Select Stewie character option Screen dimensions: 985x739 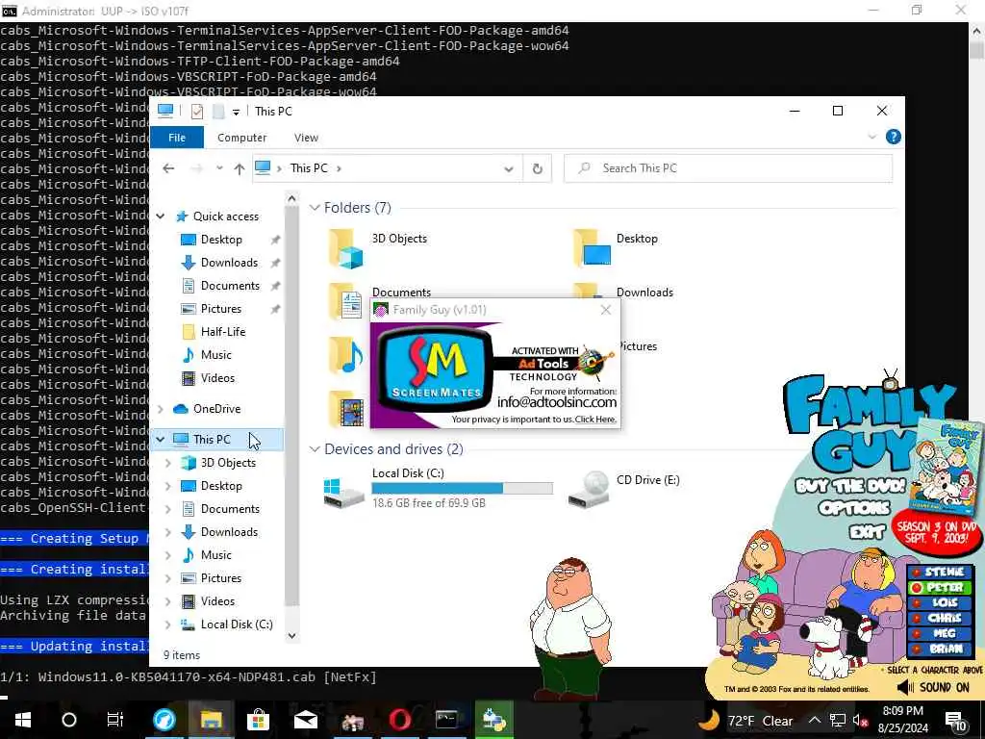click(939, 572)
